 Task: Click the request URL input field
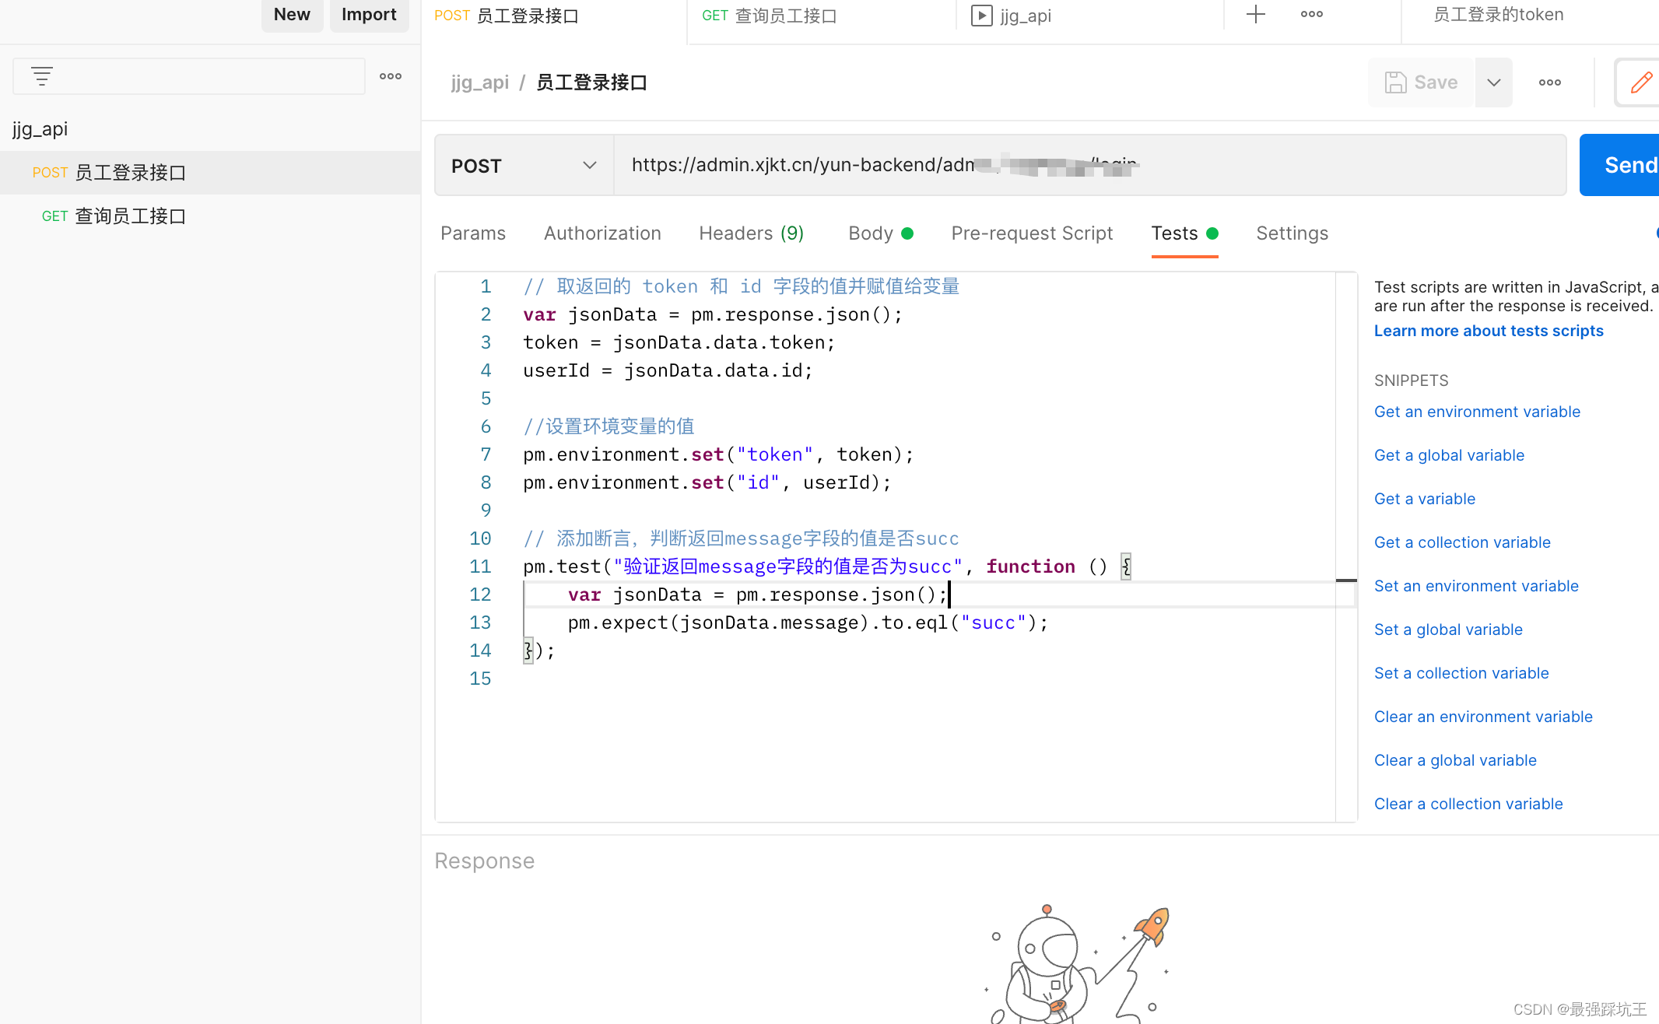click(1089, 166)
